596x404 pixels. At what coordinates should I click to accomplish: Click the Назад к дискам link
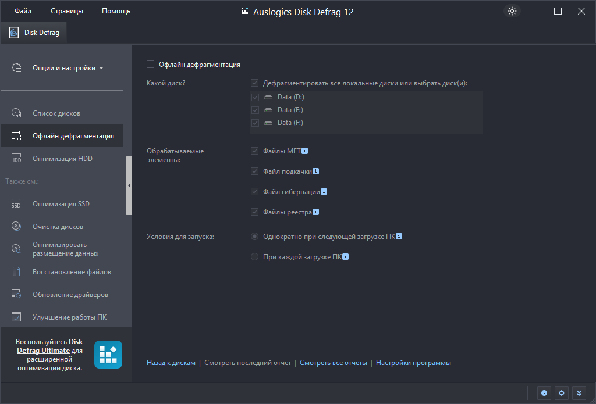[171, 363]
